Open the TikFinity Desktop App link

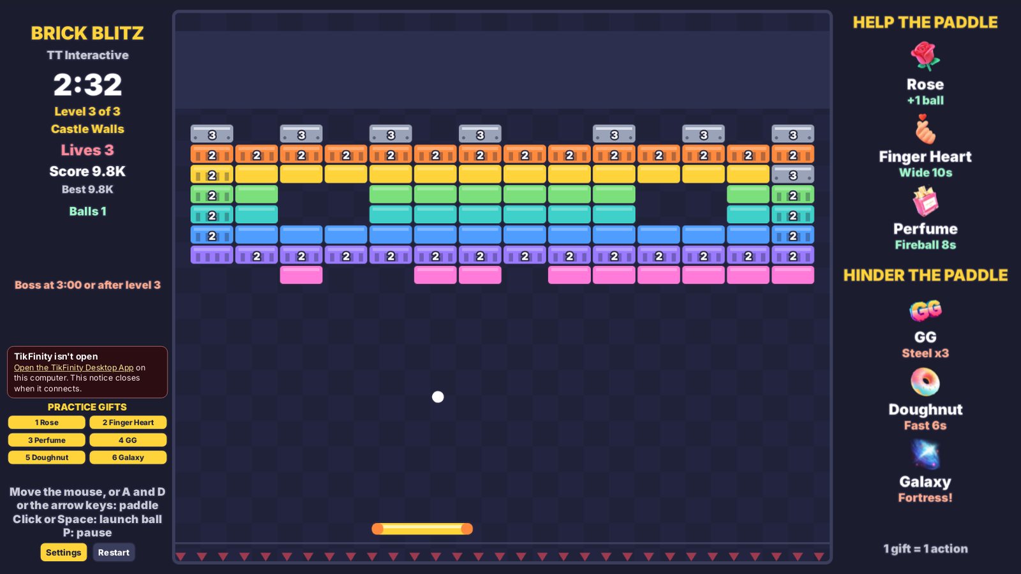tap(74, 367)
